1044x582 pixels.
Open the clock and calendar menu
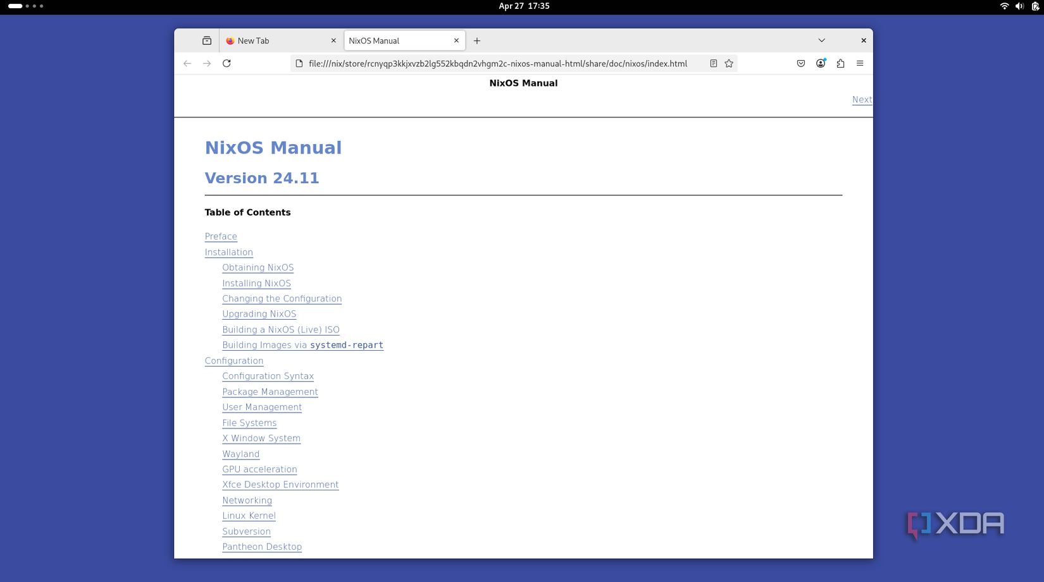[x=524, y=6]
